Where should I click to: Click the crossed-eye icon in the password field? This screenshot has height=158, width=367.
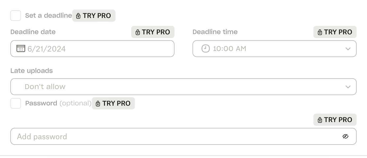coord(345,136)
